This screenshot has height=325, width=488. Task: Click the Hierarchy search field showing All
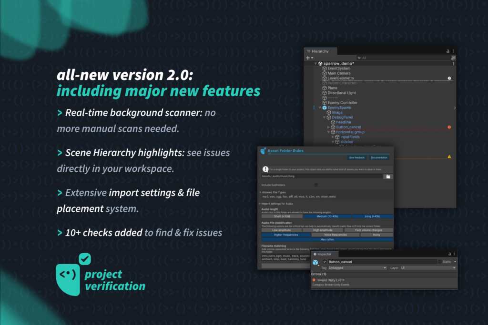(x=403, y=58)
